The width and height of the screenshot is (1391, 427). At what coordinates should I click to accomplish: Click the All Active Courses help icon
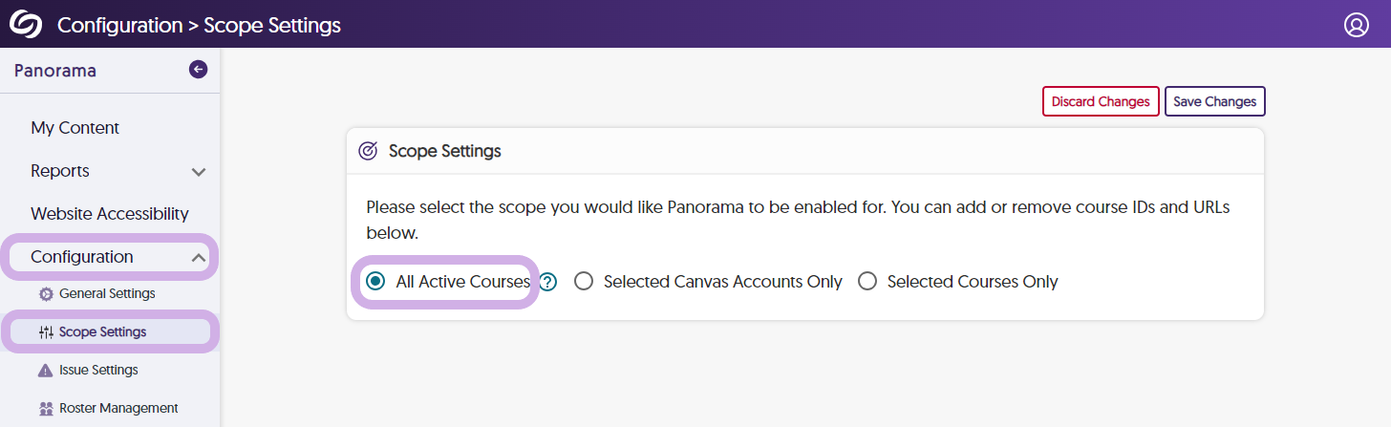547,282
